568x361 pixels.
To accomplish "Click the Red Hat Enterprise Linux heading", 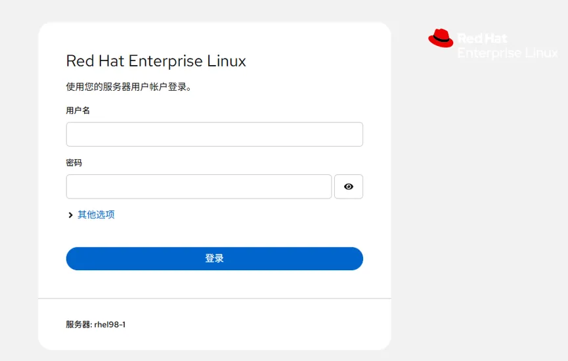I will click(x=156, y=61).
